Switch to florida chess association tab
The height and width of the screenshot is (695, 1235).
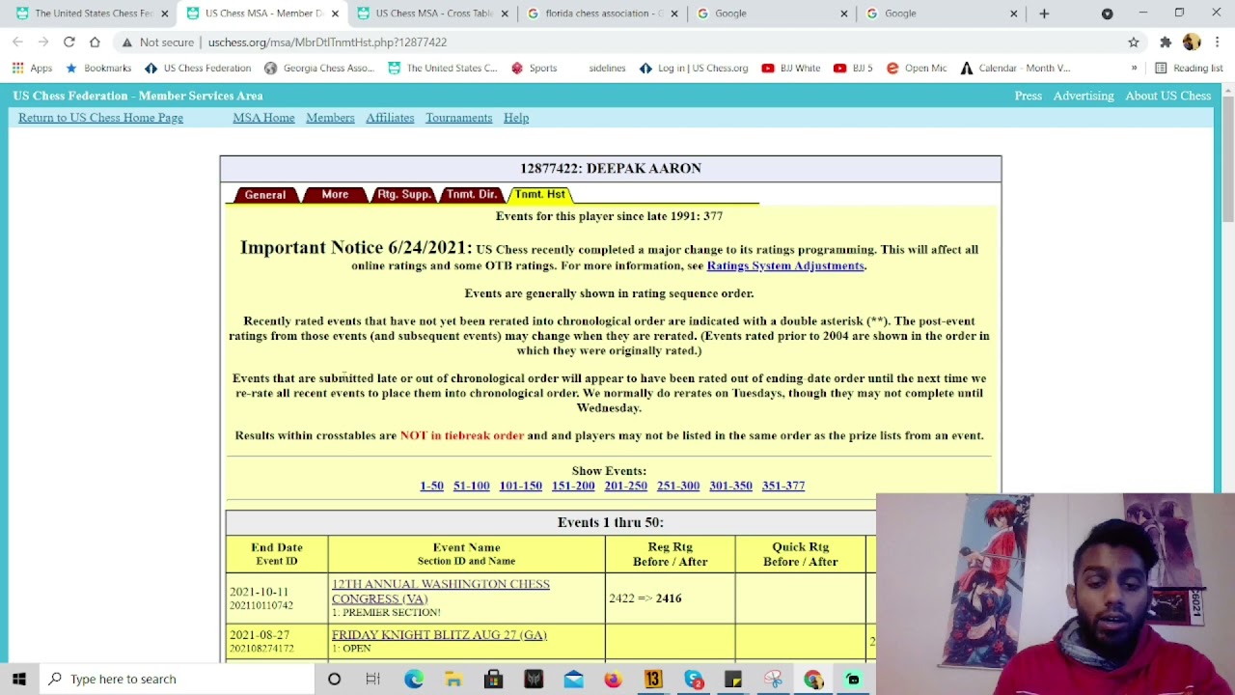coord(602,14)
